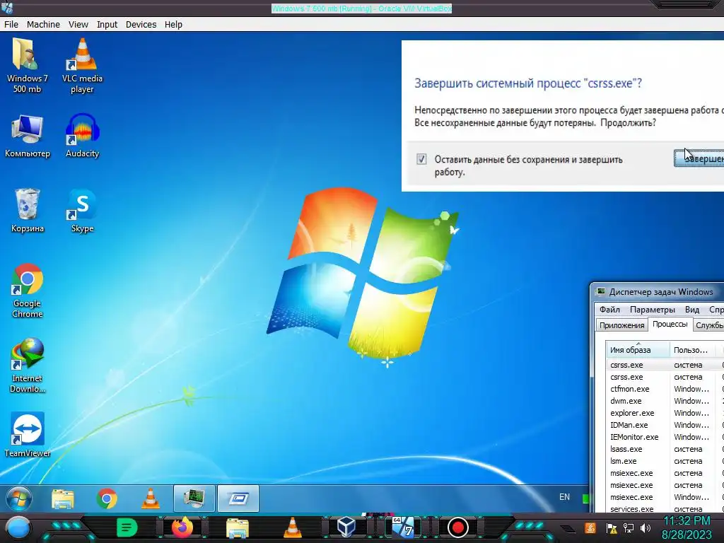Open VLC in the guest taskbar

coord(151,498)
